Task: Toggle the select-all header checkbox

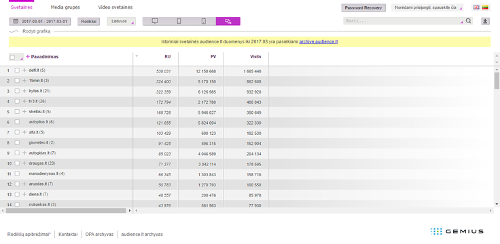Action: click(x=12, y=57)
